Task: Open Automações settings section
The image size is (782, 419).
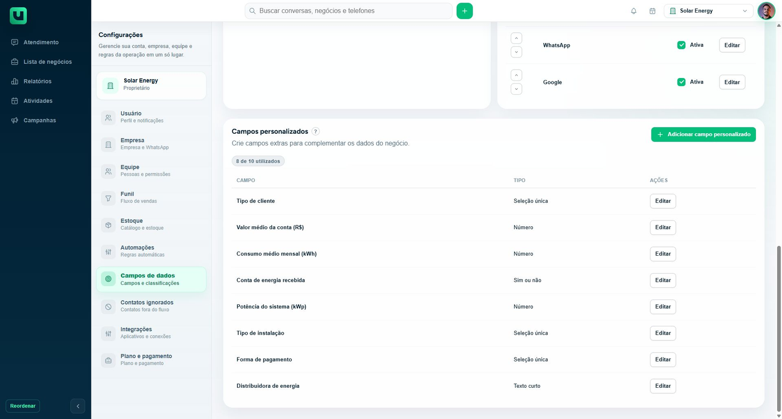Action: 151,251
